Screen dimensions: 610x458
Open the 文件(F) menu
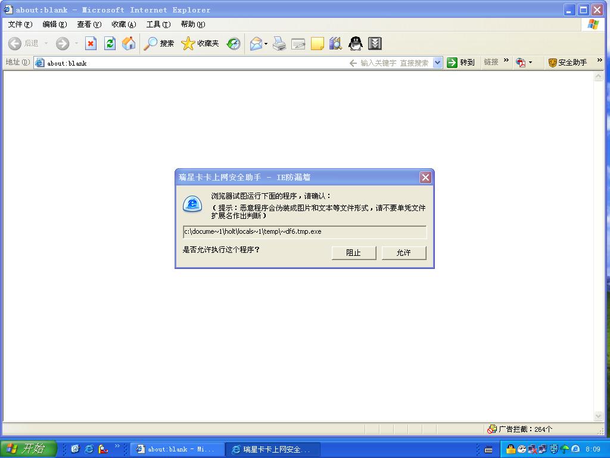point(20,24)
